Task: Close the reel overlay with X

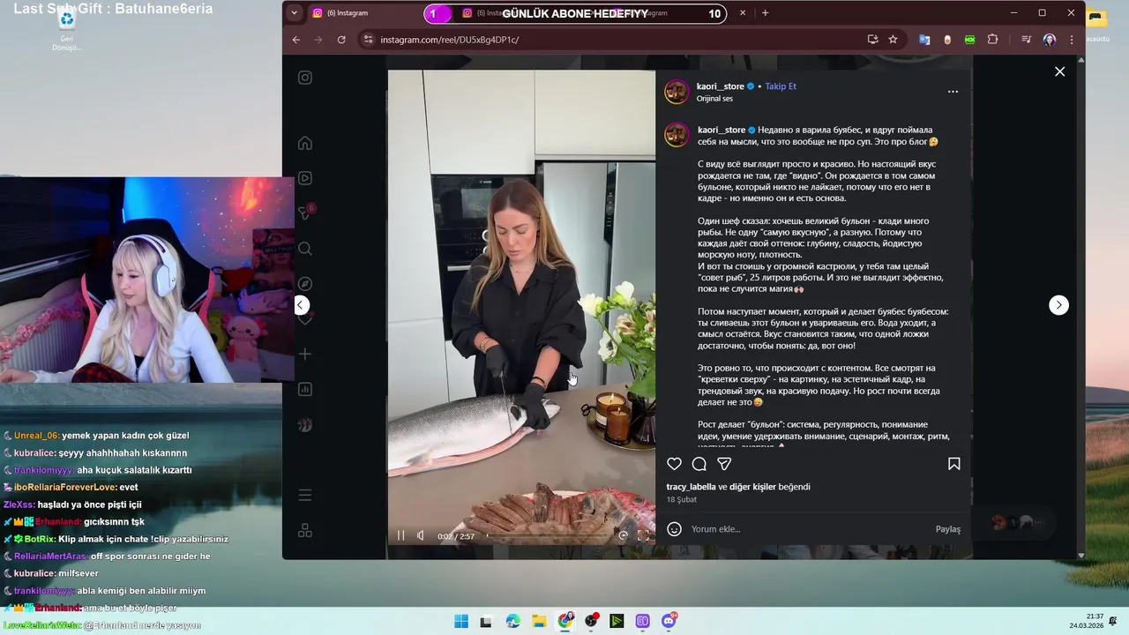Action: pyautogui.click(x=1059, y=71)
